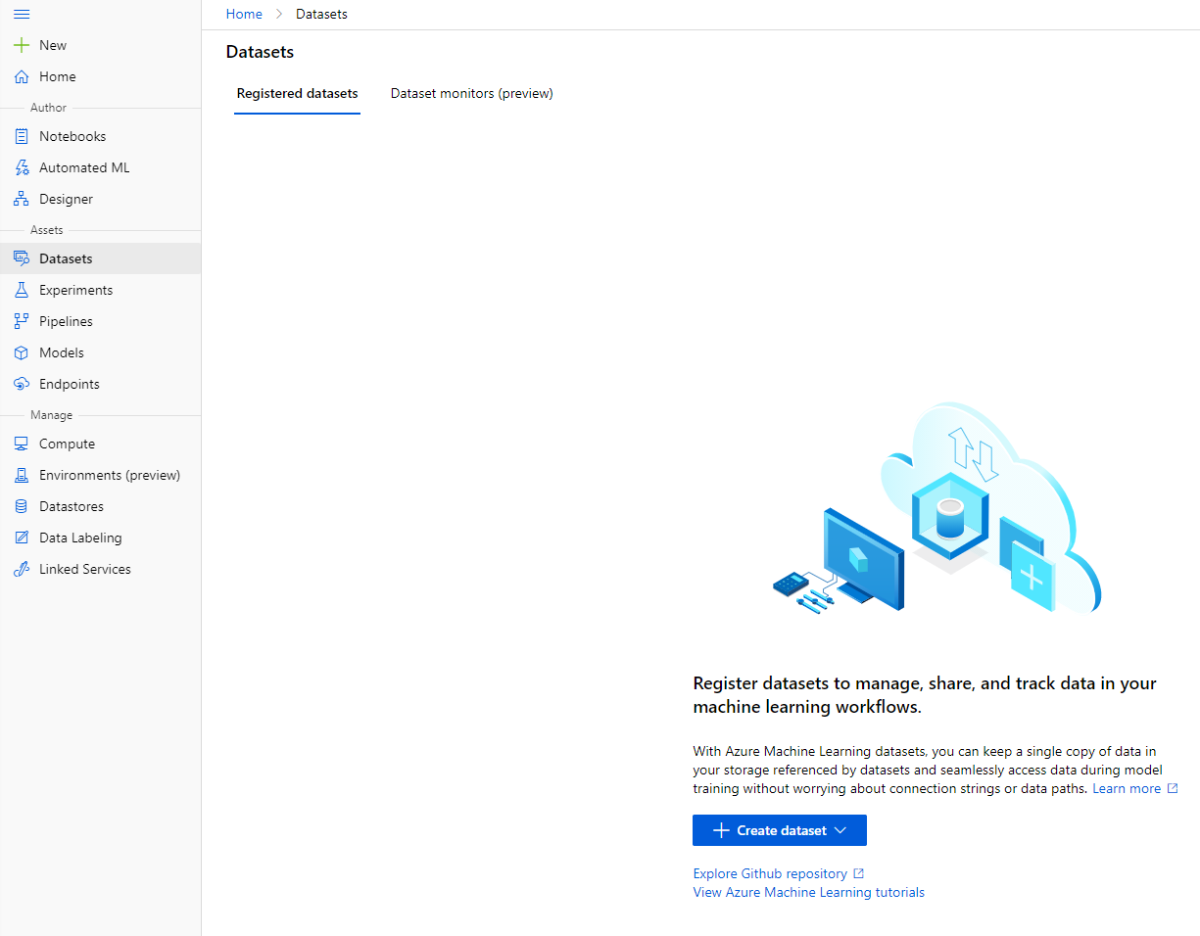Click the Data Labeling icon

point(22,538)
